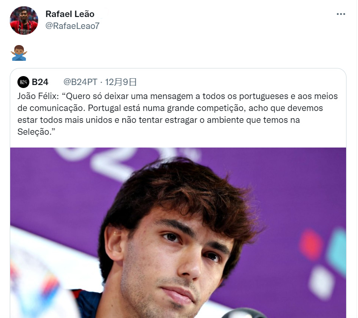Open the @B24PT handle
Screen dimensions: 358x318
coord(80,82)
